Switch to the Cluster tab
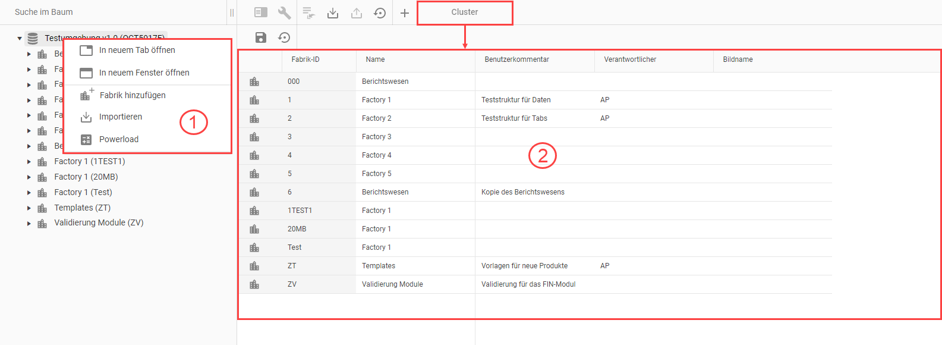 point(464,12)
